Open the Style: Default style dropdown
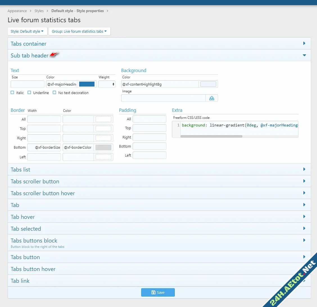The height and width of the screenshot is (307, 317). pos(27,31)
